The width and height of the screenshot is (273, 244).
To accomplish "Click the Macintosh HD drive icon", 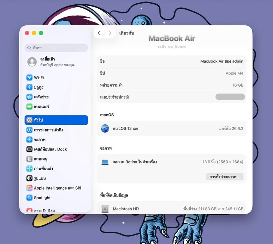I will click(x=105, y=209).
